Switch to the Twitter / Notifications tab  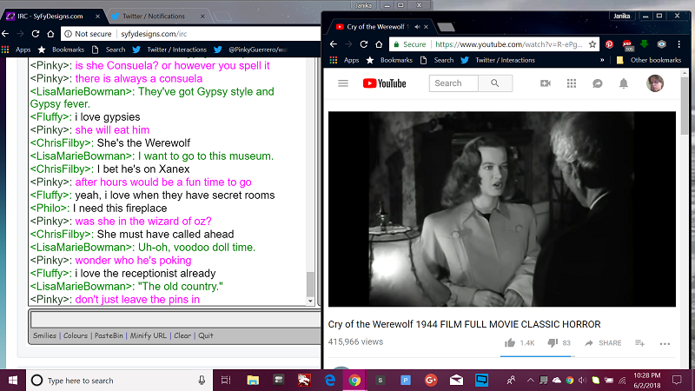tap(154, 17)
